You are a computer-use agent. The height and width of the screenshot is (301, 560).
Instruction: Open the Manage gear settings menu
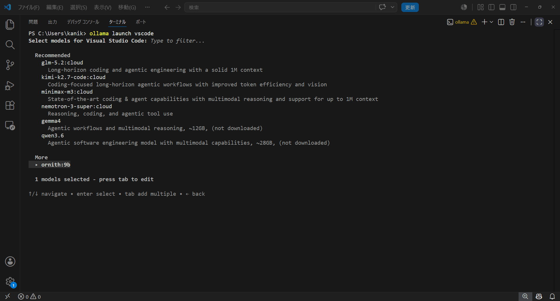coord(10,282)
